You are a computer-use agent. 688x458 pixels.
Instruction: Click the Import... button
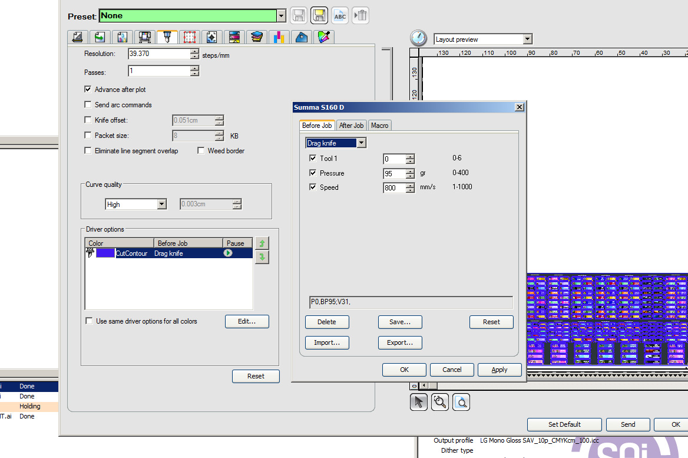[x=327, y=342]
